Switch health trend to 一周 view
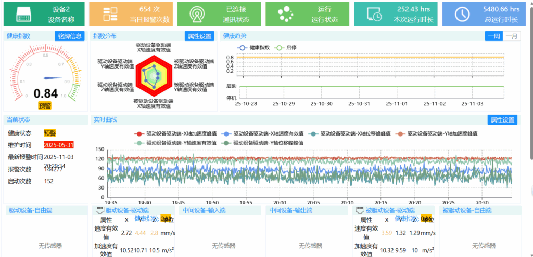Viewport: 533px width, 257px height. click(x=494, y=36)
